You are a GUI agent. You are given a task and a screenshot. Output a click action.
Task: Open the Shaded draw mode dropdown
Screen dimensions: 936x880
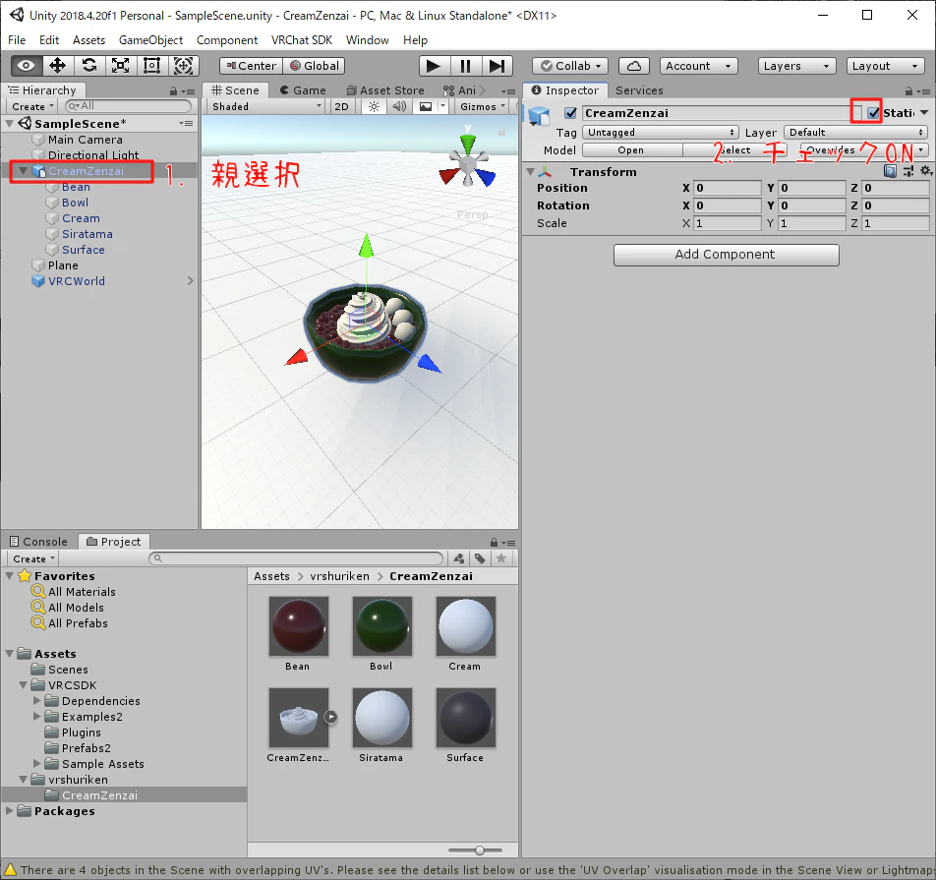click(x=266, y=107)
